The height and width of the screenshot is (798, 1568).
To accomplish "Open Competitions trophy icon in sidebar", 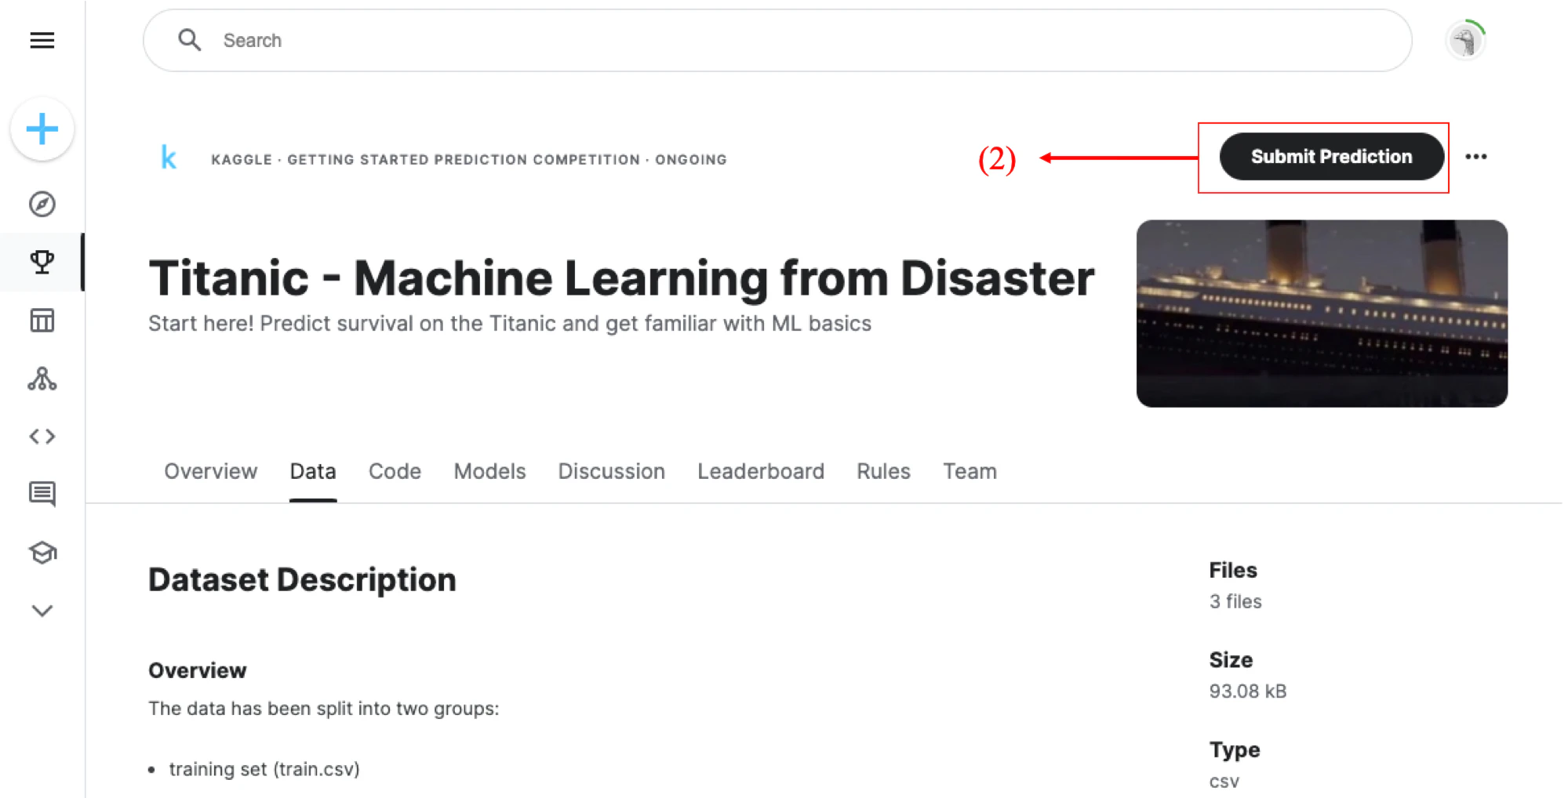I will coord(42,262).
